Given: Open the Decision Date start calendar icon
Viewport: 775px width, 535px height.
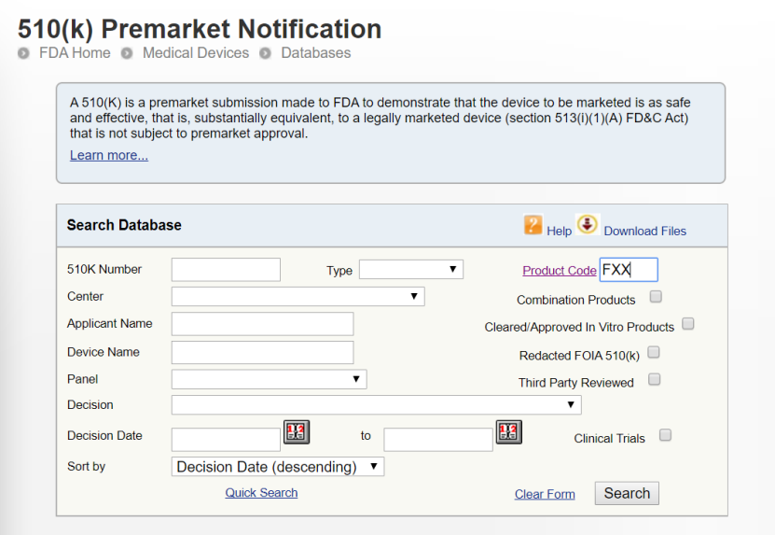Looking at the screenshot, I should (x=297, y=431).
